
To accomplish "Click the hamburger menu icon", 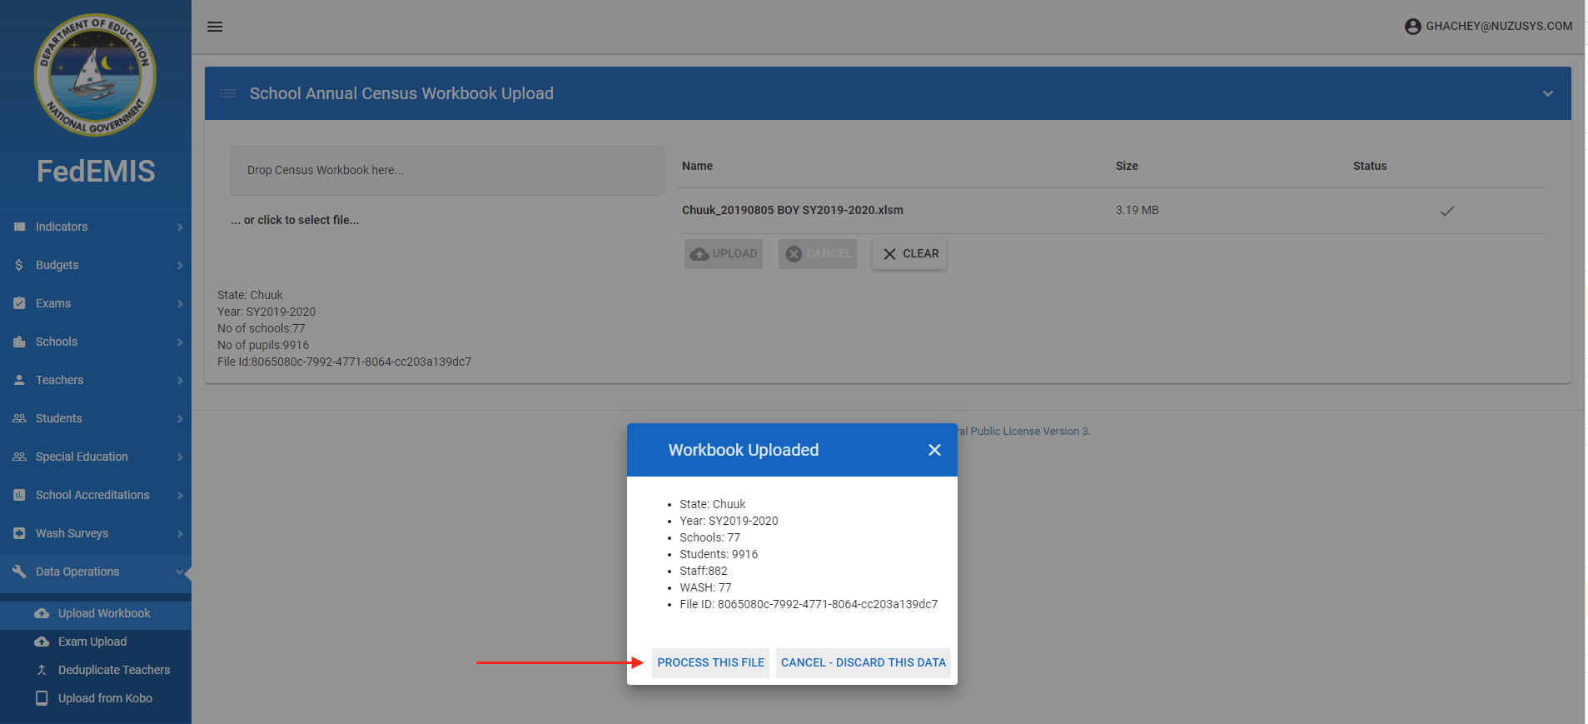I will [215, 27].
